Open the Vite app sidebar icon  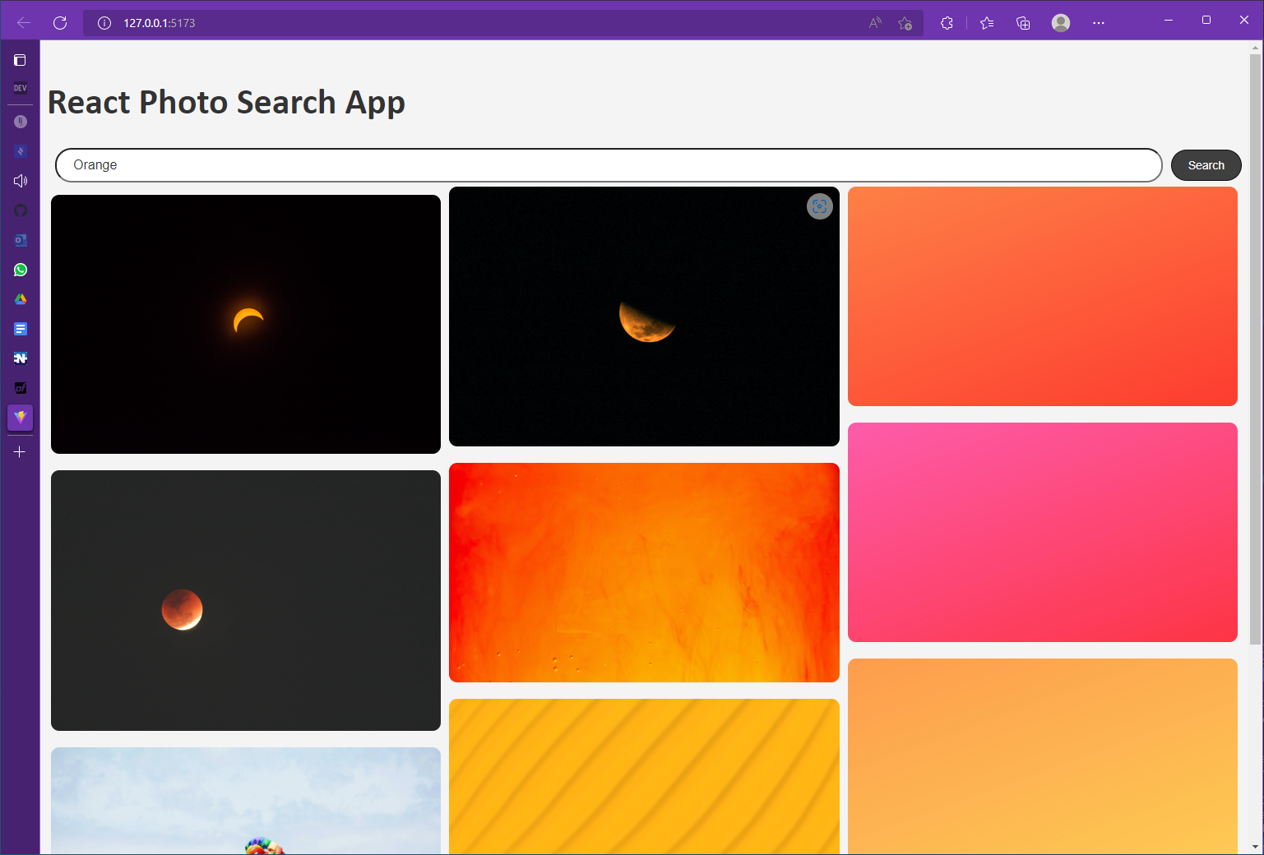[x=20, y=418]
